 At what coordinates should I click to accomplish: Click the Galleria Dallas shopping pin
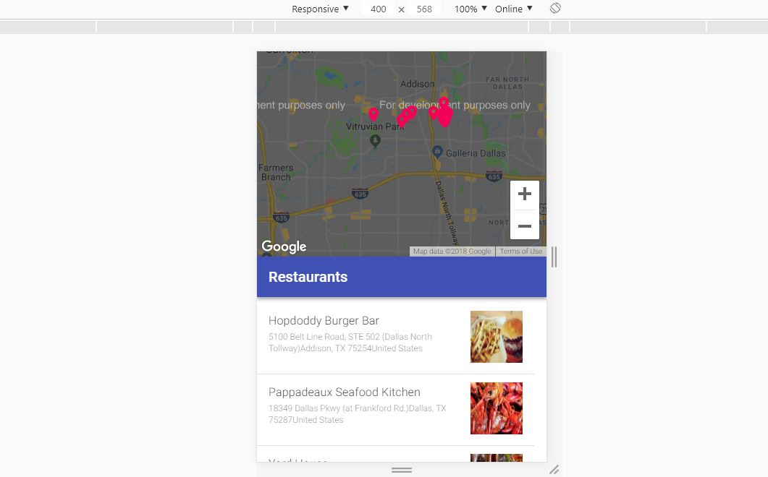click(438, 152)
